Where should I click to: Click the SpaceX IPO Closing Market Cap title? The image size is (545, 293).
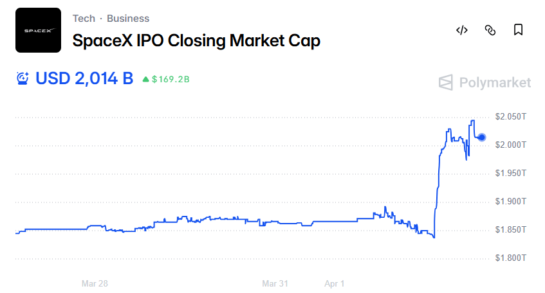click(196, 41)
